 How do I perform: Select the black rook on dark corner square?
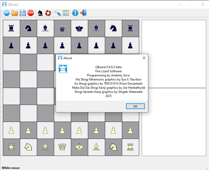130,28
